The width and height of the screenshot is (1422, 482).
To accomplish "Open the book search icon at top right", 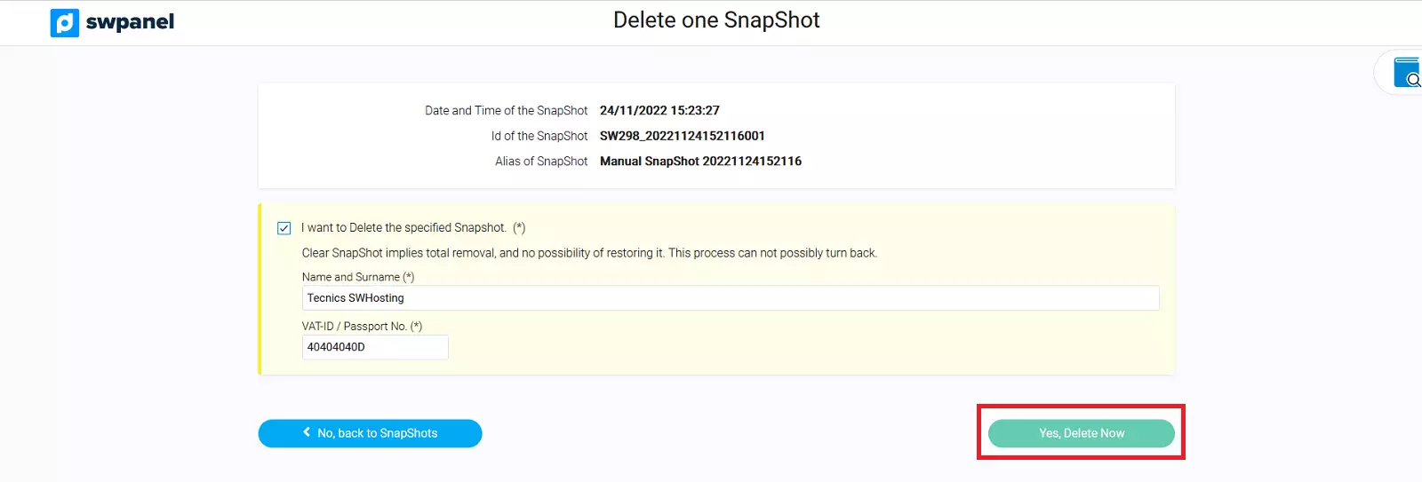I will coord(1407,73).
